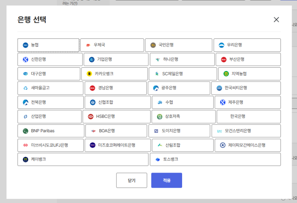The height and width of the screenshot is (203, 297).
Task: Click the 케이뱅크 dark logo icon
Action: 25,160
